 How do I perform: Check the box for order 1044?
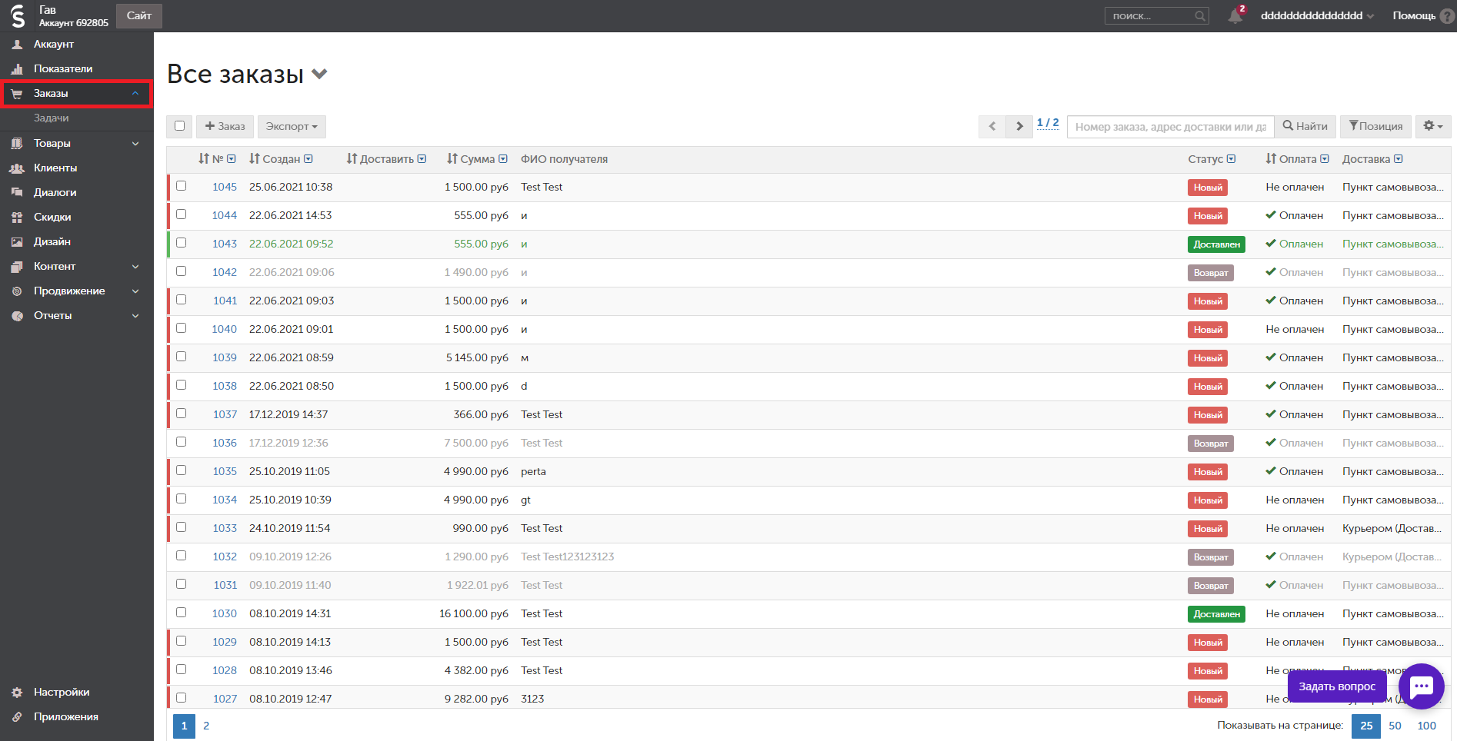pyautogui.click(x=181, y=214)
